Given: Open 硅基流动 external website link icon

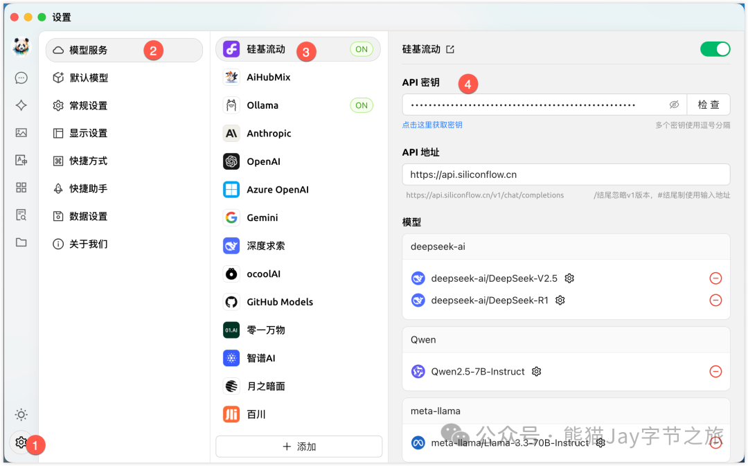Looking at the screenshot, I should coord(450,49).
